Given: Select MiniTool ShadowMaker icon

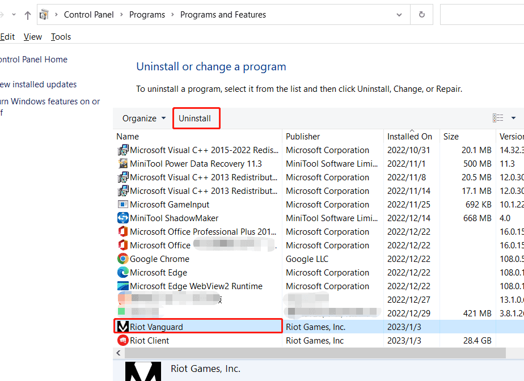Looking at the screenshot, I should (122, 218).
